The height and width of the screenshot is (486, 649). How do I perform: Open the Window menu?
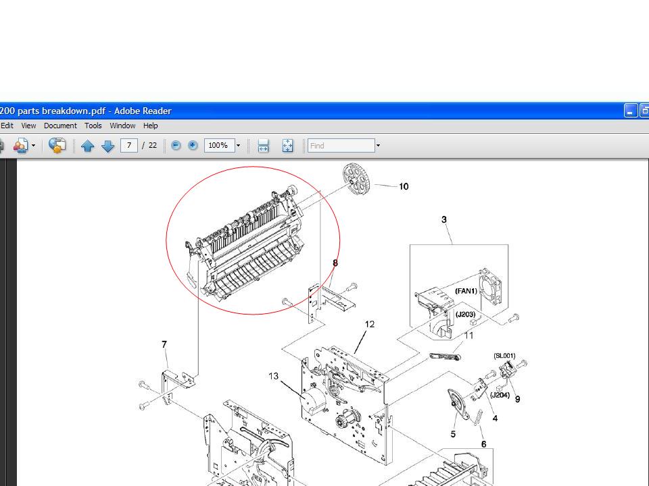(122, 126)
